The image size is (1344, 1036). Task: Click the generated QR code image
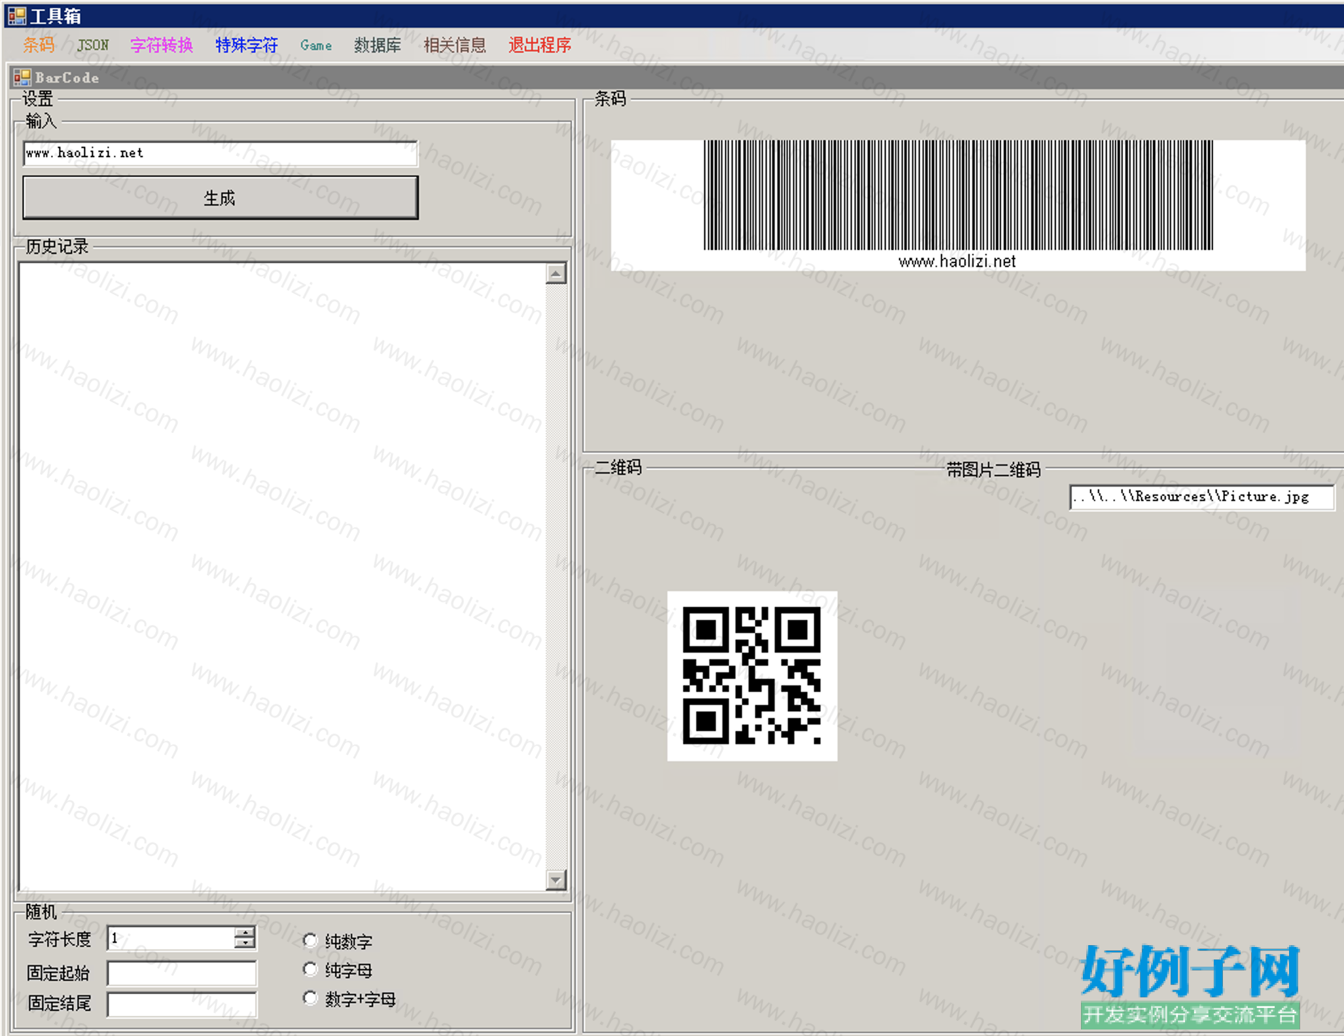click(x=752, y=676)
